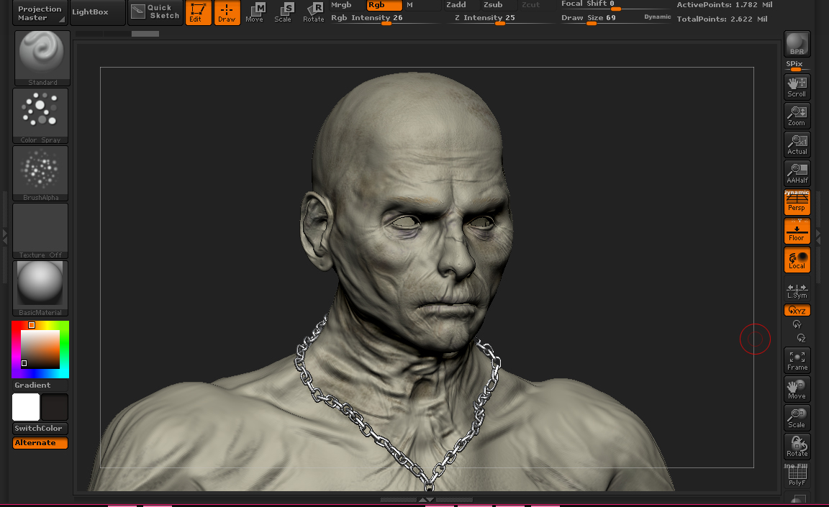Enable Mrgb paint mode
Viewport: 829px width, 507px height.
[346, 5]
